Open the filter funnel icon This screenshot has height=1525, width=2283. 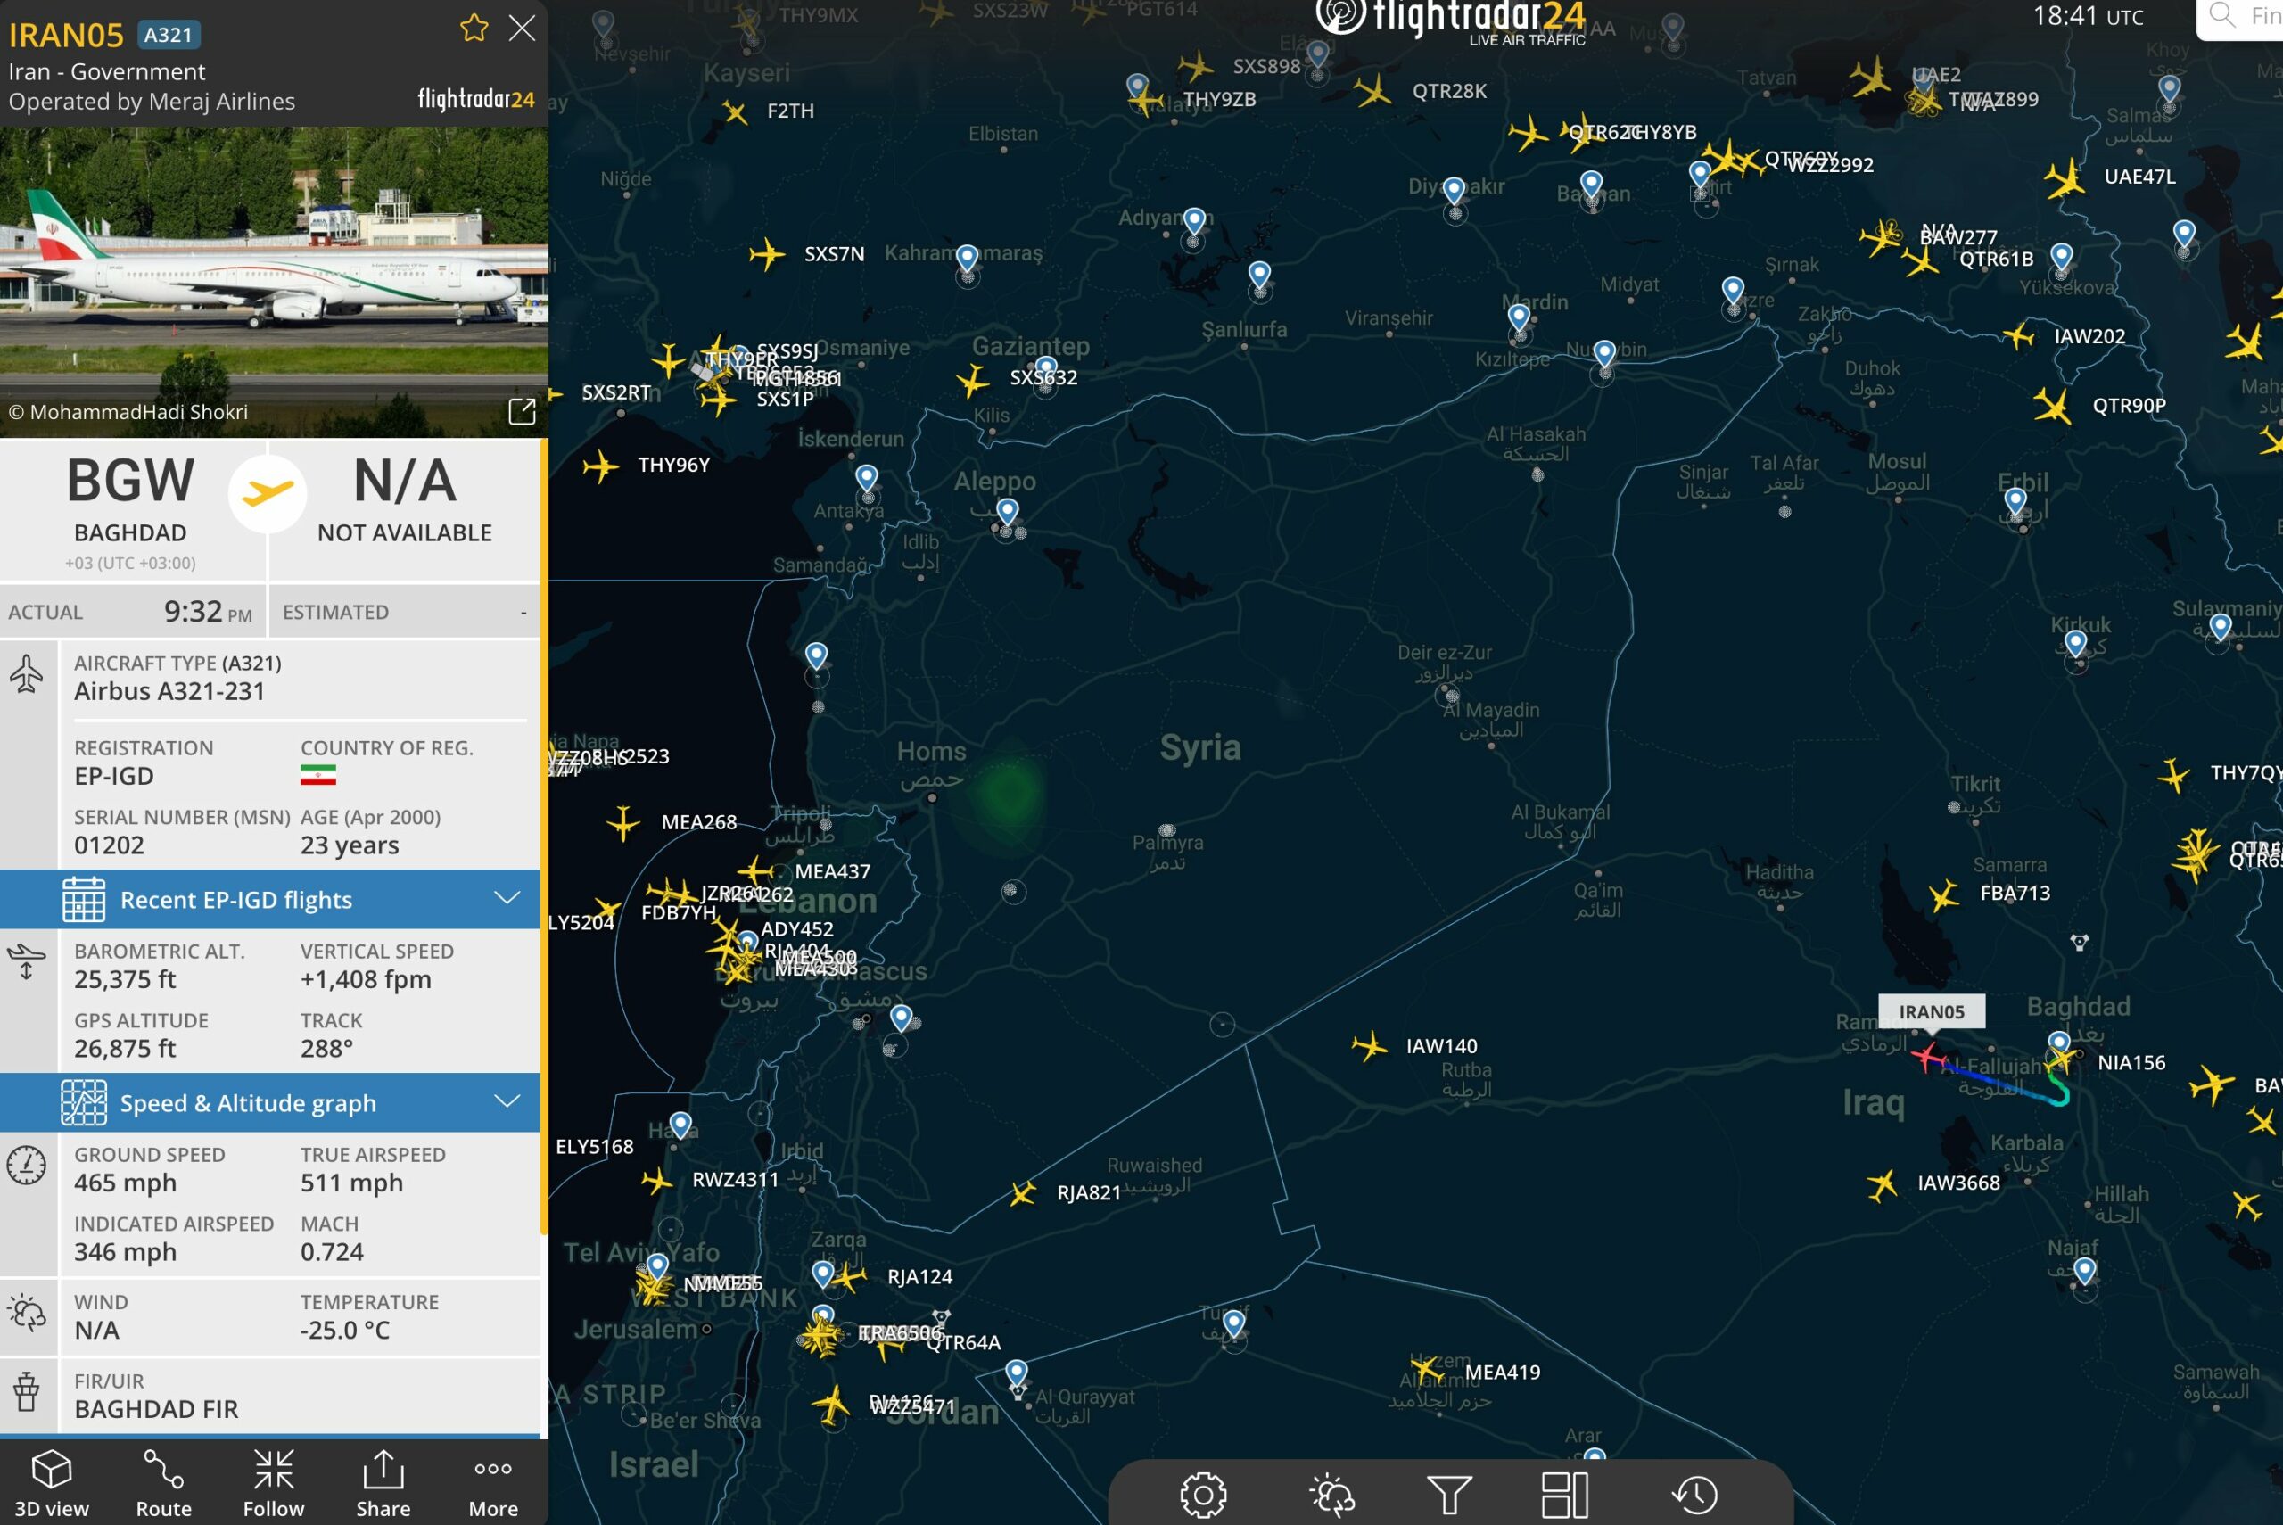pos(1449,1495)
